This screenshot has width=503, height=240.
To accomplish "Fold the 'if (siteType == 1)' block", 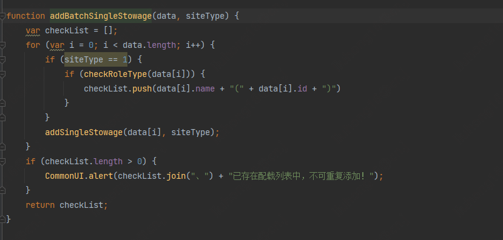I will 2,59.
